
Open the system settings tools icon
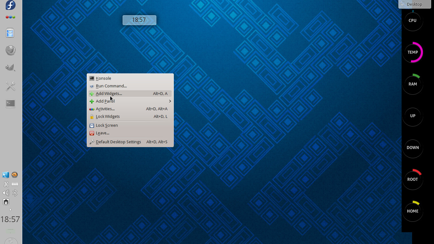pos(10,86)
